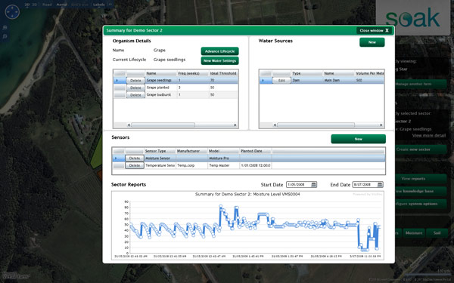The image size is (454, 283).
Task: Click Manage another farm in background panel
Action: (421, 84)
